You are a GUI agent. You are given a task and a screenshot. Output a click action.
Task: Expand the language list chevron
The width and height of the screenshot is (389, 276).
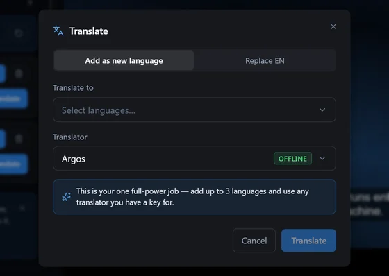click(x=322, y=110)
